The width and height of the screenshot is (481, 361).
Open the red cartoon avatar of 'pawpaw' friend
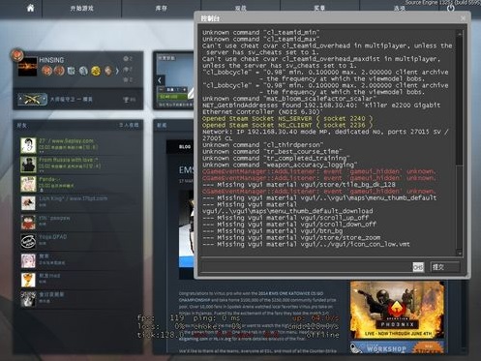click(28, 222)
